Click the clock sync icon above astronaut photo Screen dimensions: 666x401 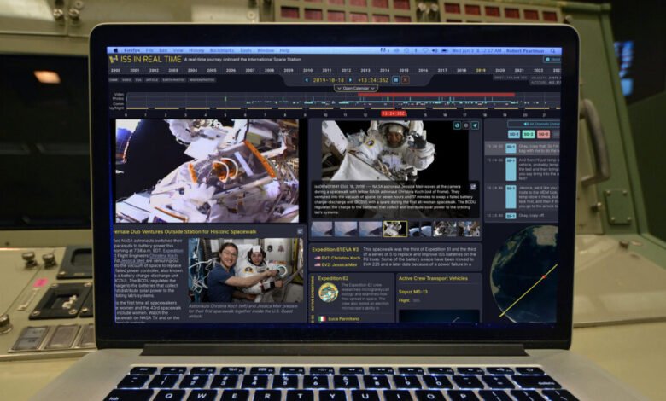pyautogui.click(x=457, y=125)
